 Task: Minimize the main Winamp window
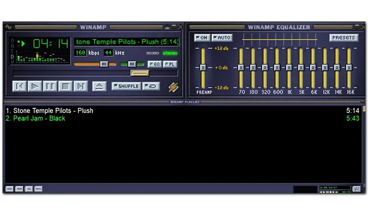click(167, 27)
